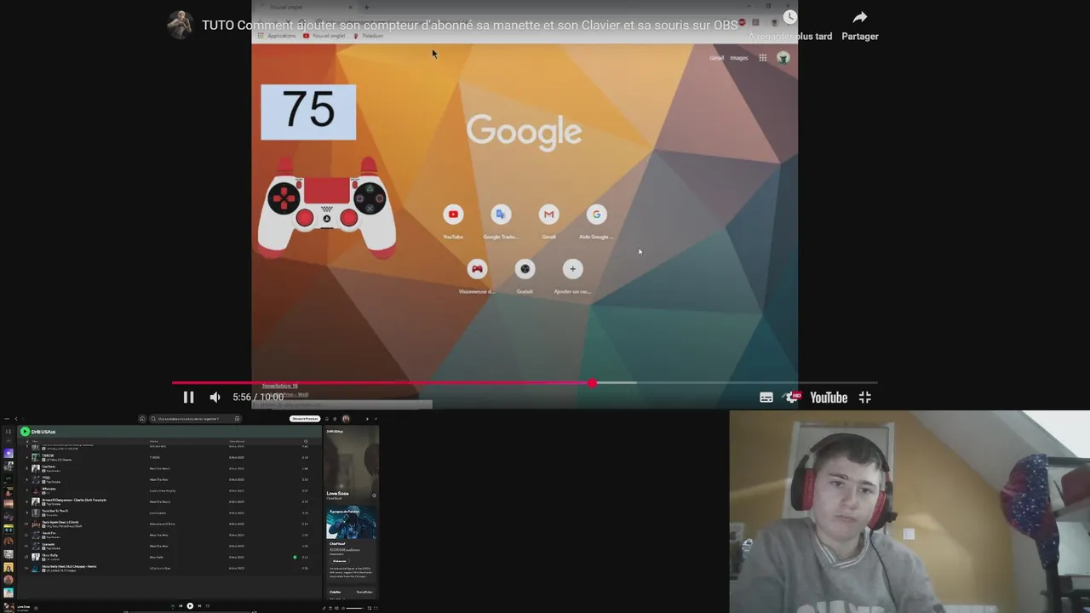This screenshot has height=613, width=1090.
Task: Toggle subtitles in the YouTube player
Action: click(766, 398)
